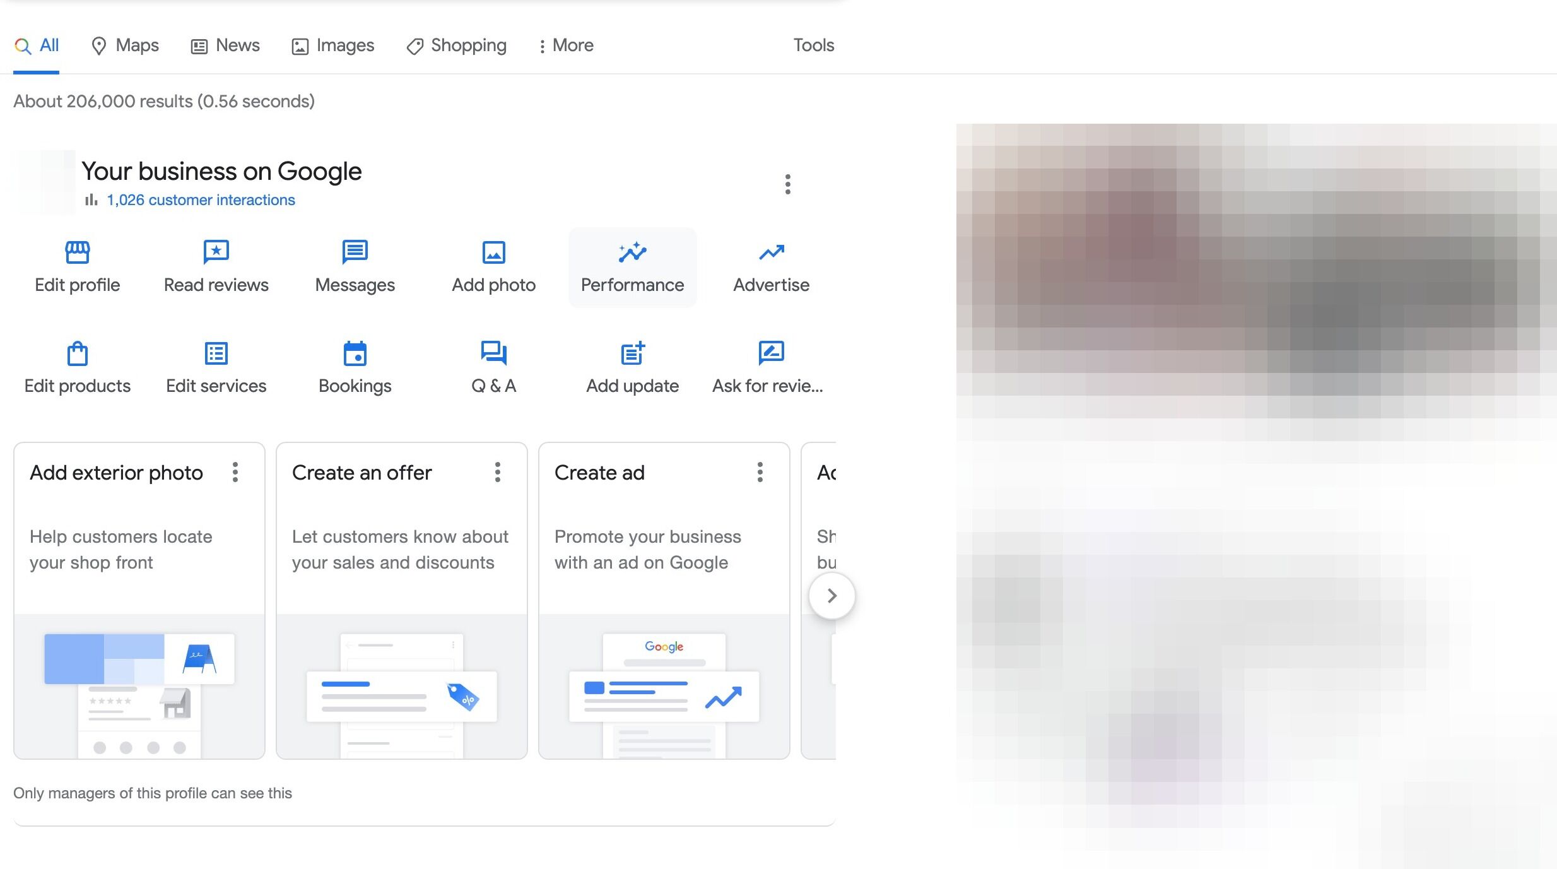Click the Images picture icon
The height and width of the screenshot is (869, 1557).
[x=300, y=46]
